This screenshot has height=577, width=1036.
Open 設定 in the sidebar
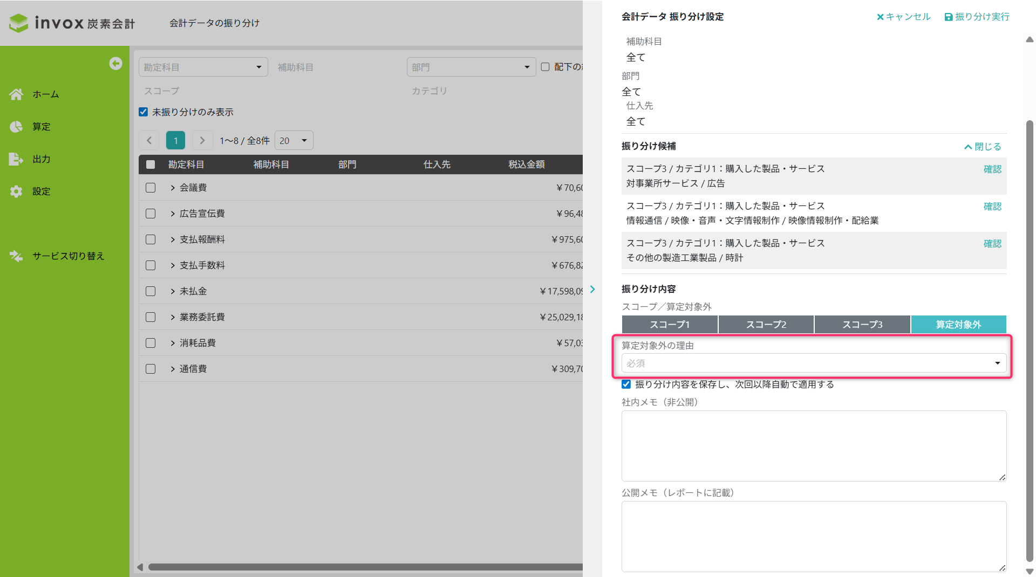pos(42,191)
